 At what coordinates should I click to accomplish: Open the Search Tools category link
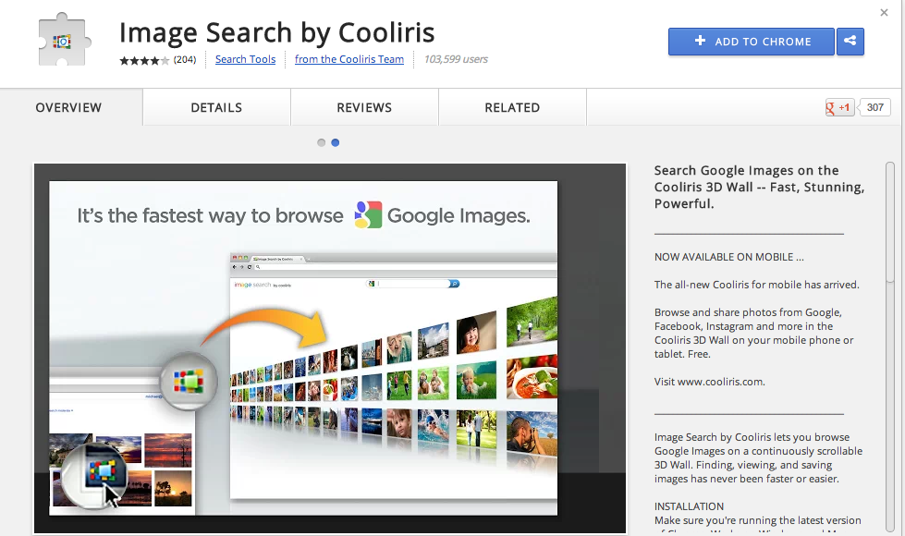tap(245, 59)
